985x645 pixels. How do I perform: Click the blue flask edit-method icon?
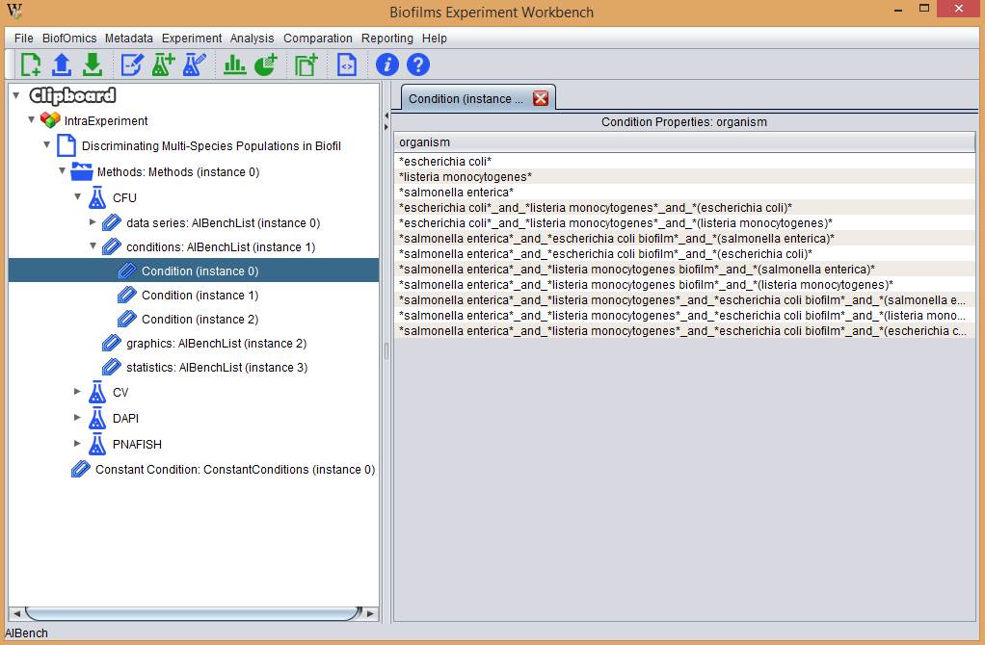(194, 64)
